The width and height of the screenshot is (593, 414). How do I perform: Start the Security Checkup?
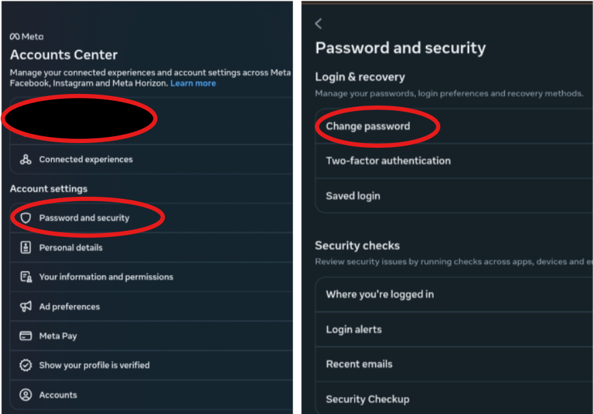pyautogui.click(x=454, y=399)
